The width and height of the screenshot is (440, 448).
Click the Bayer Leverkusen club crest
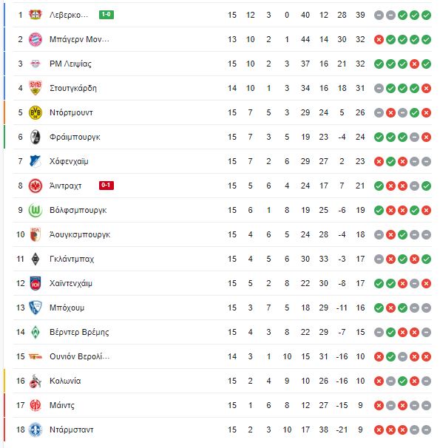click(x=35, y=15)
